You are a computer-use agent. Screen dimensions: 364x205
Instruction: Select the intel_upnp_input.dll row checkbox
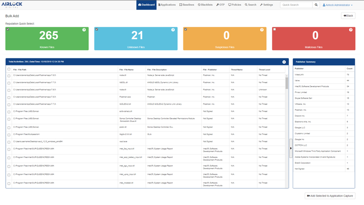[9, 175]
